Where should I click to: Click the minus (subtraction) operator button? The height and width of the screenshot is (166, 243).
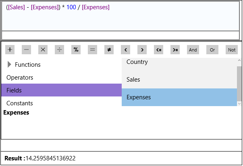pos(27,50)
